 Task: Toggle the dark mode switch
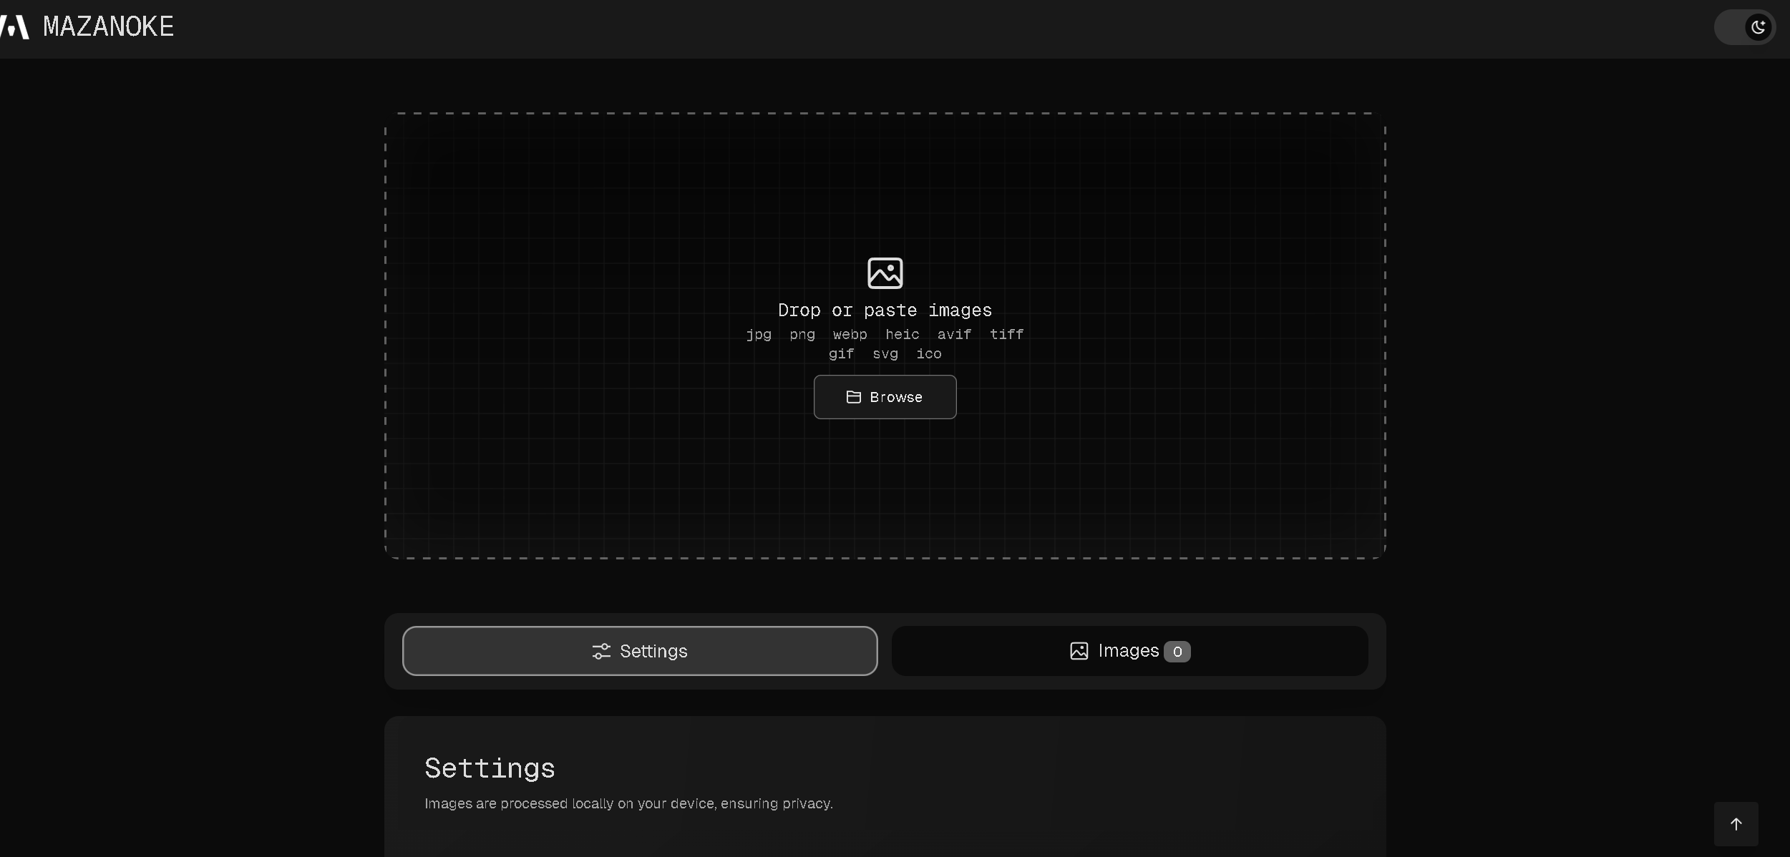pyautogui.click(x=1743, y=28)
